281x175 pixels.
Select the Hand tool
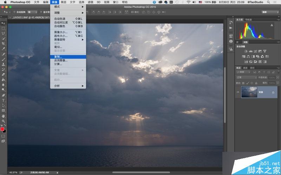pyautogui.click(x=3, y=116)
